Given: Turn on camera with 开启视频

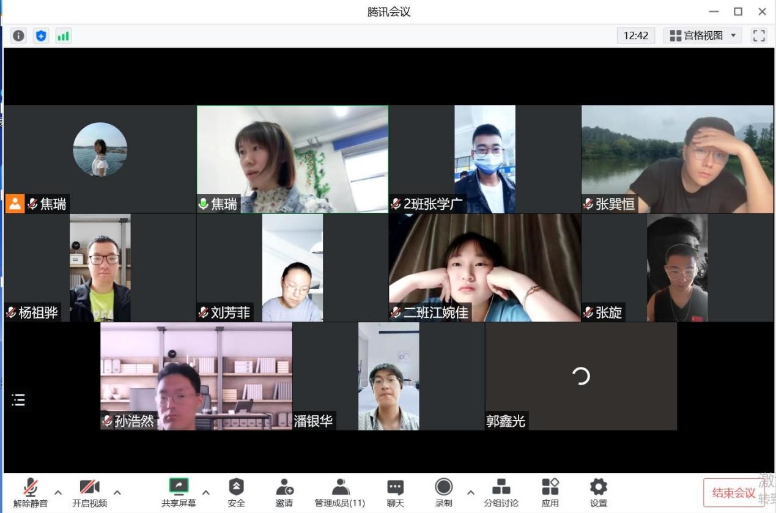Looking at the screenshot, I should click(89, 492).
